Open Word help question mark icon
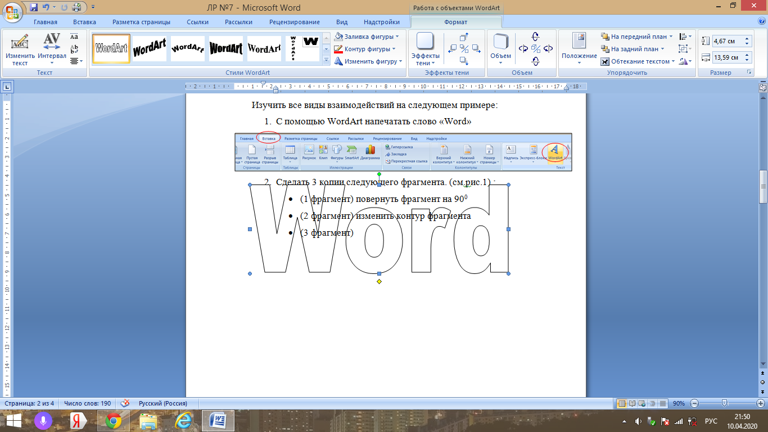Image resolution: width=768 pixels, height=432 pixels. click(761, 21)
